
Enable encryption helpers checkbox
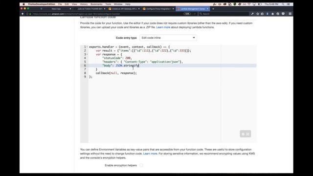click(x=141, y=165)
